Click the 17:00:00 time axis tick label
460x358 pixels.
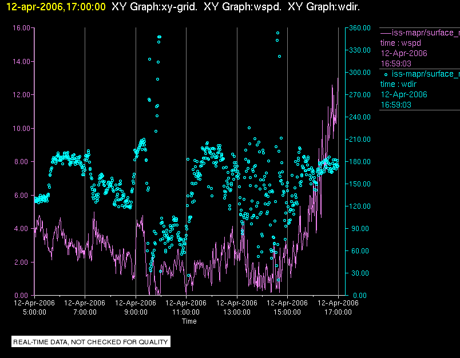click(338, 312)
